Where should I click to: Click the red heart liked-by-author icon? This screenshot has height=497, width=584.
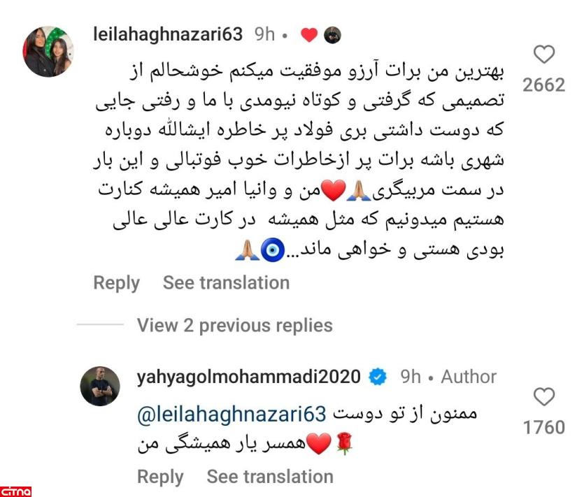308,36
